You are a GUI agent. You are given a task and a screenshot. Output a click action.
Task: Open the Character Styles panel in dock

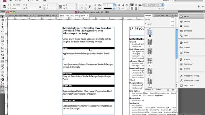192,81
